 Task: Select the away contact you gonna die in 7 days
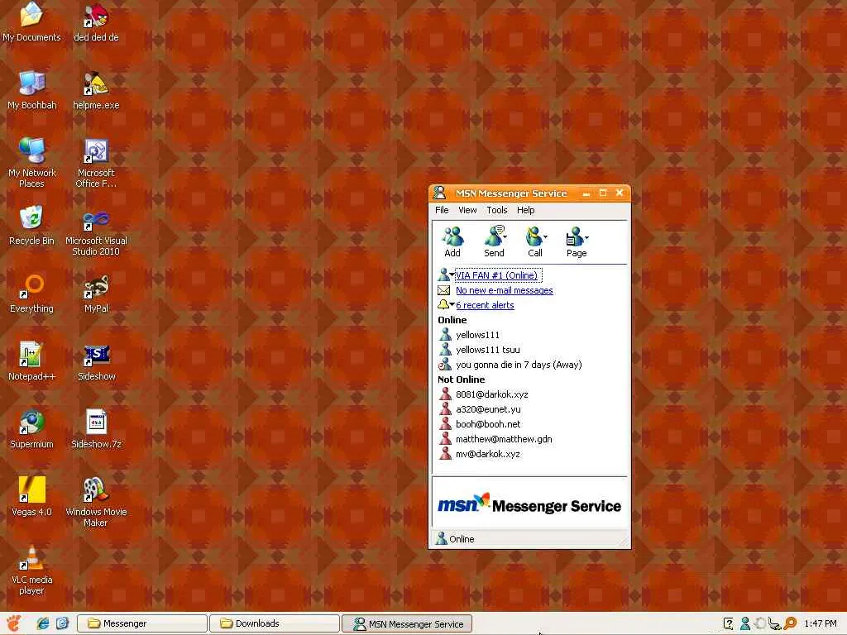(519, 365)
